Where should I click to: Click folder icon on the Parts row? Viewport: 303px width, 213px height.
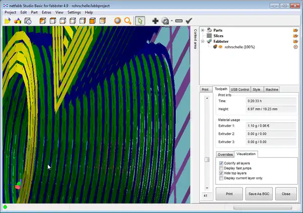pyautogui.click(x=295, y=30)
